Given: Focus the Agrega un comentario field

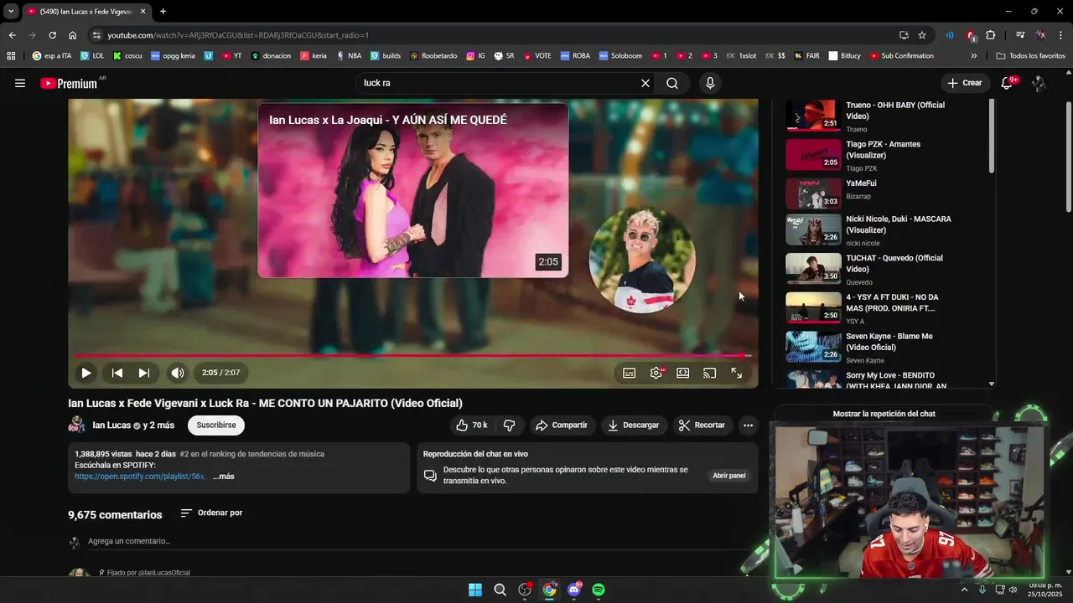Looking at the screenshot, I should (419, 542).
